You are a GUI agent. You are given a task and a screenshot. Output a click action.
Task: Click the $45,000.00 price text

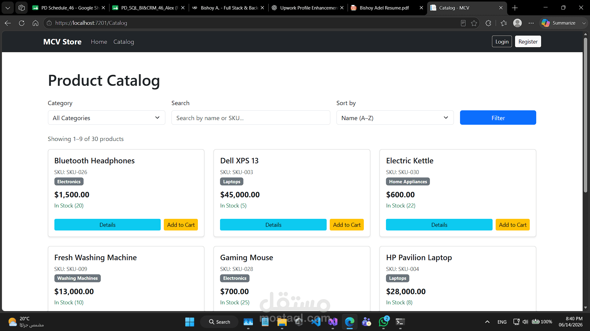[240, 195]
